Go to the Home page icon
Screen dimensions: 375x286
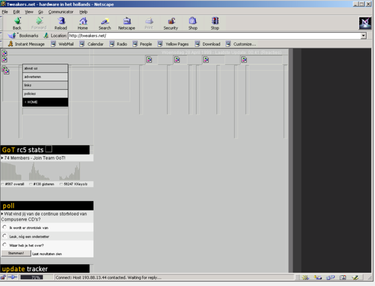83,24
